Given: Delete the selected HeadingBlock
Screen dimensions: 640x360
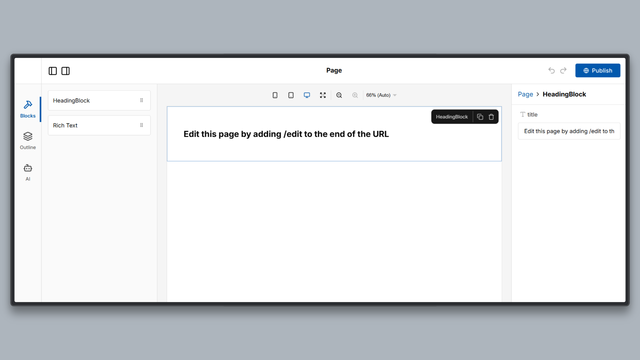Looking at the screenshot, I should point(491,117).
